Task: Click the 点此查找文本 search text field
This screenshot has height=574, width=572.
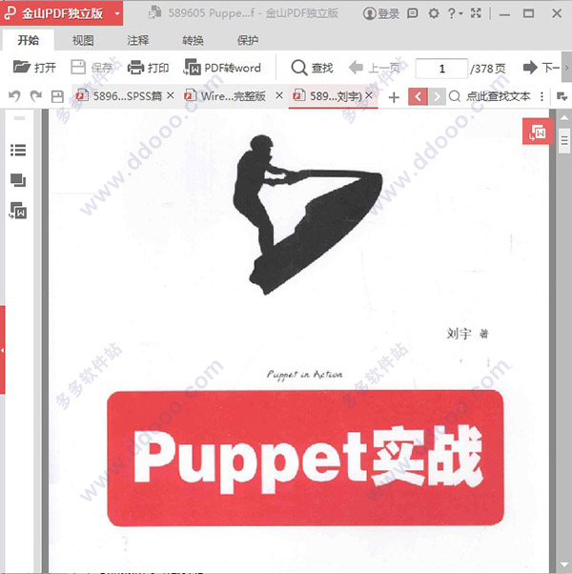Action: tap(498, 96)
